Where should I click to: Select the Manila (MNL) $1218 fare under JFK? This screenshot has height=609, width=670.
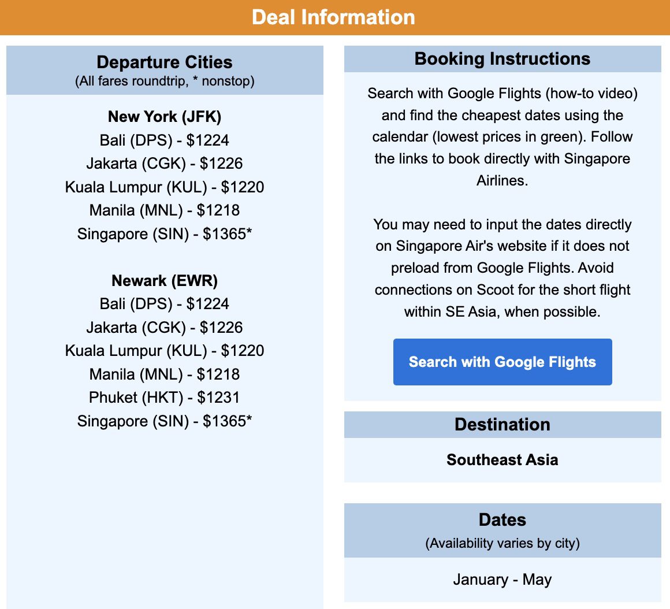[x=164, y=210]
